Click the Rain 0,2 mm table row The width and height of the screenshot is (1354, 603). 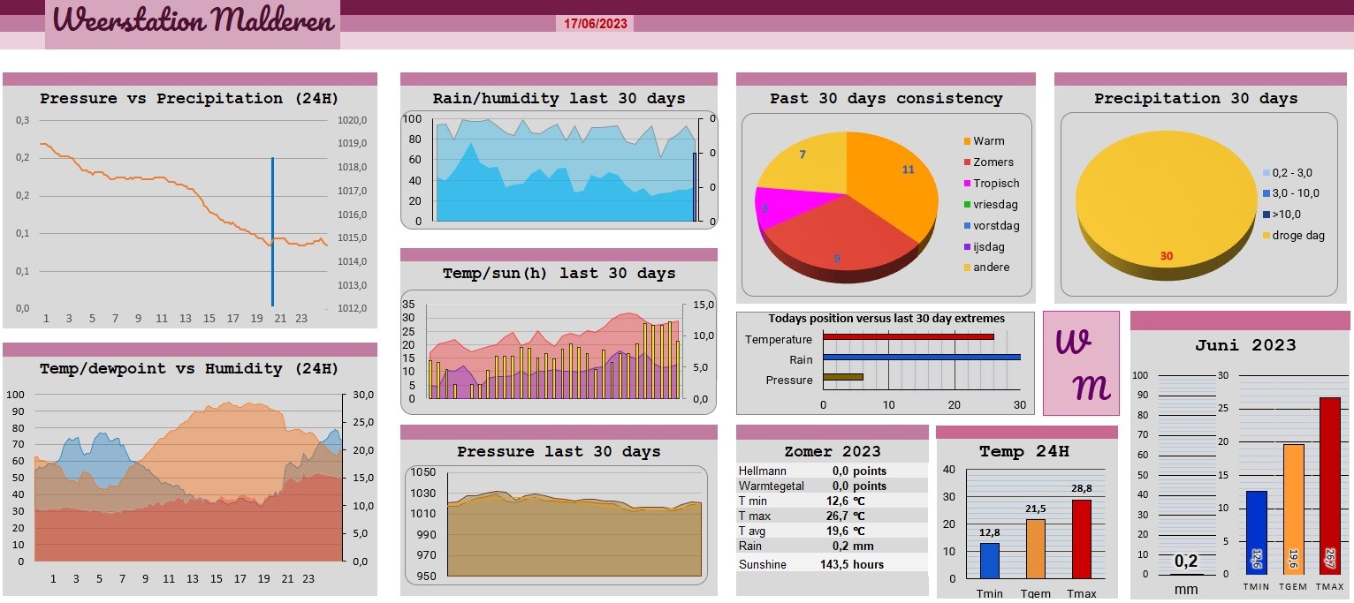(832, 546)
